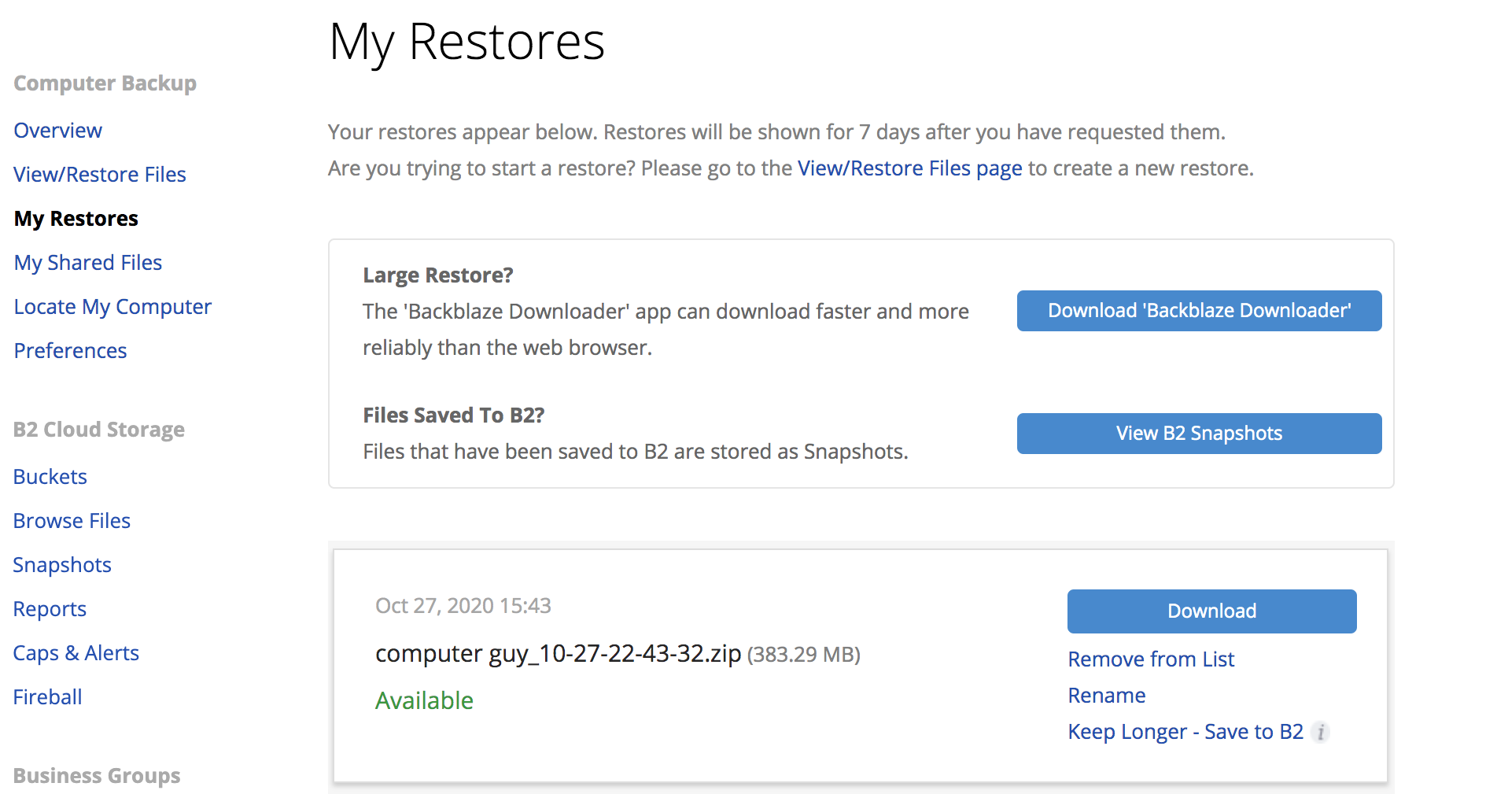Screen dimensions: 1497x794
Task: Click the file name computer guy_10-27-22-43-32.zip
Action: (x=559, y=654)
